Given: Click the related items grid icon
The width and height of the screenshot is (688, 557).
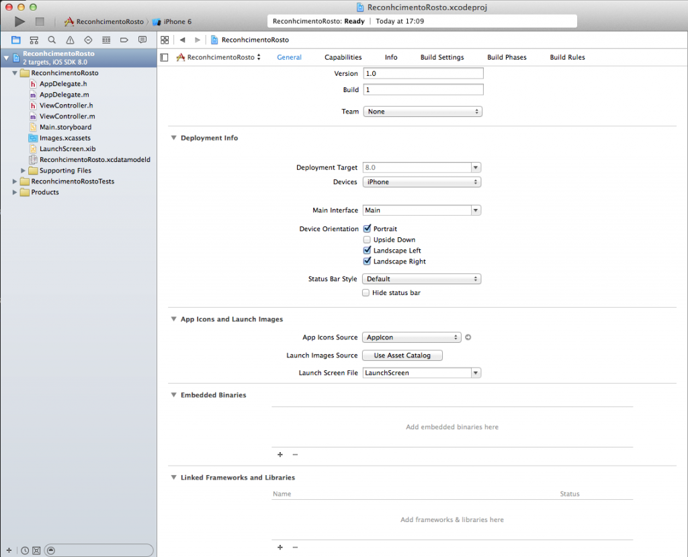Looking at the screenshot, I should coord(165,40).
